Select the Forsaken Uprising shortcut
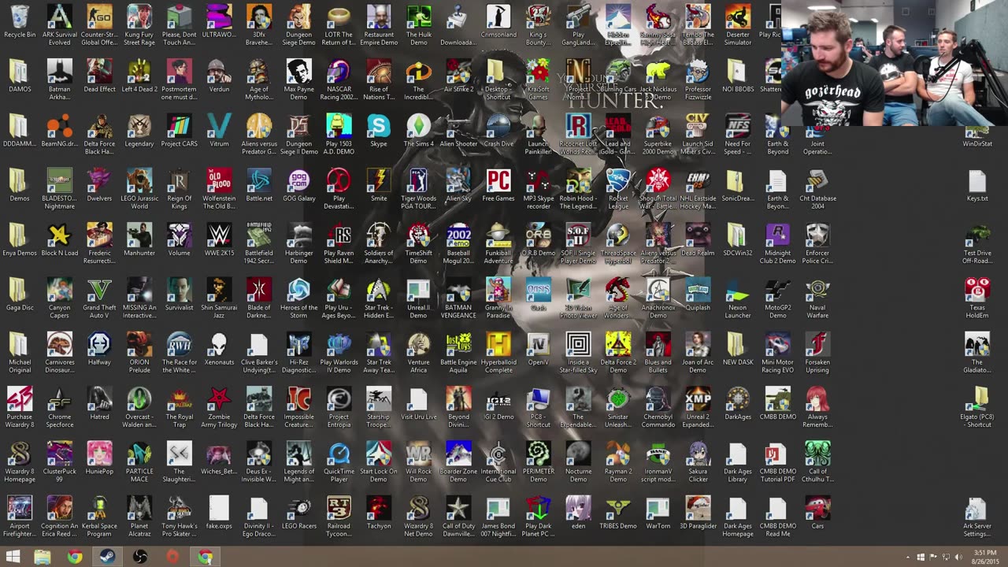 coord(817,352)
